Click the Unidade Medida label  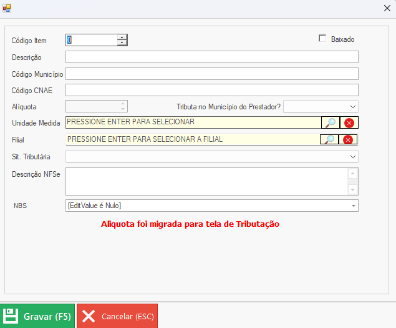[x=36, y=123]
